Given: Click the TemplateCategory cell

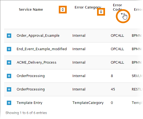Looking at the screenshot, I should point(88,103).
